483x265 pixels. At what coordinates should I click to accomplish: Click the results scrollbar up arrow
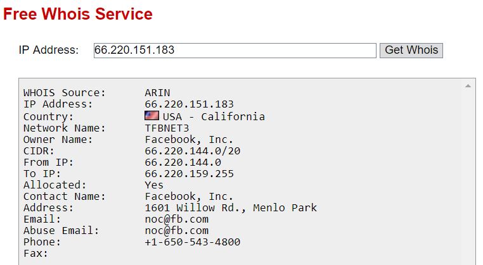coord(468,86)
